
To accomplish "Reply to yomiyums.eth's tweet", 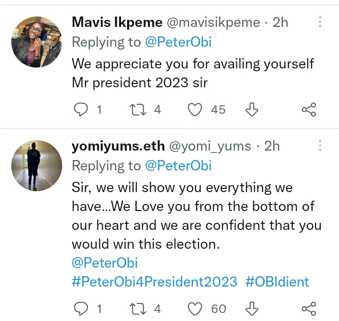I will pyautogui.click(x=81, y=309).
